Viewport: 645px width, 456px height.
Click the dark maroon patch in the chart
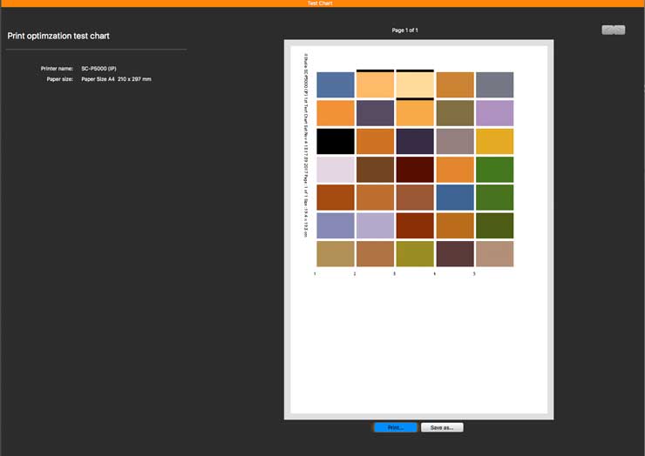(x=415, y=169)
